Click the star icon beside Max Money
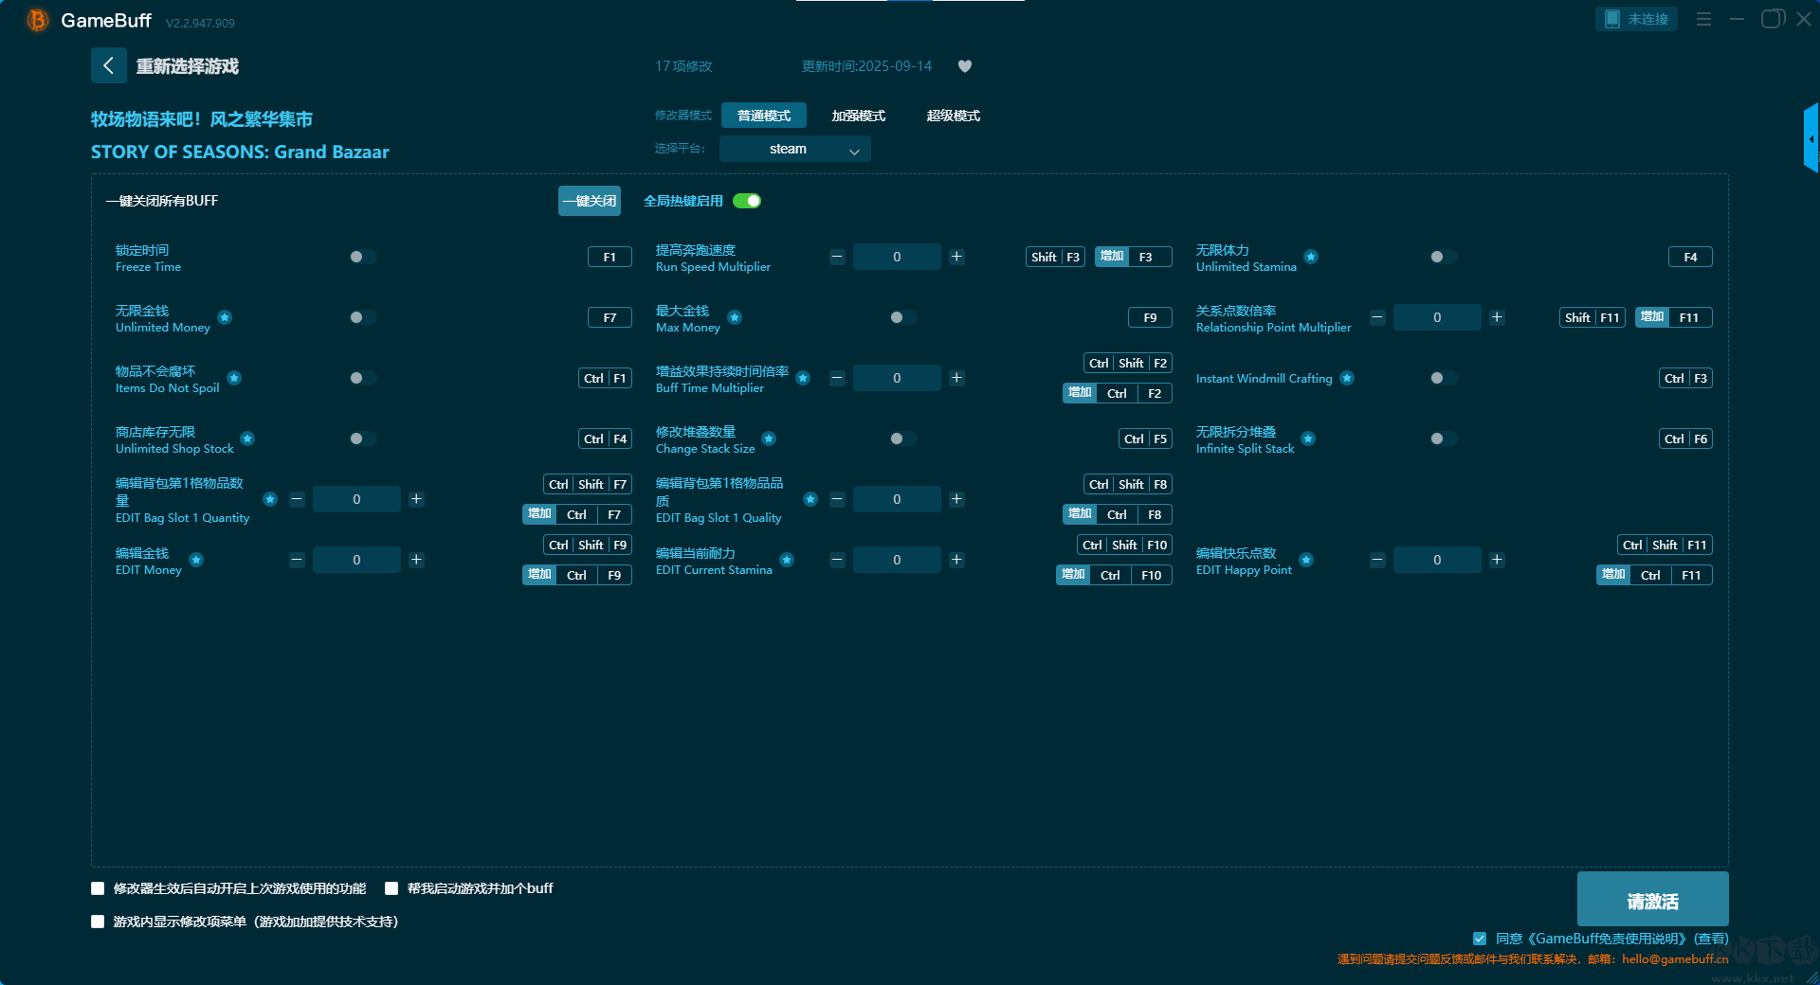The height and width of the screenshot is (985, 1820). (x=735, y=317)
